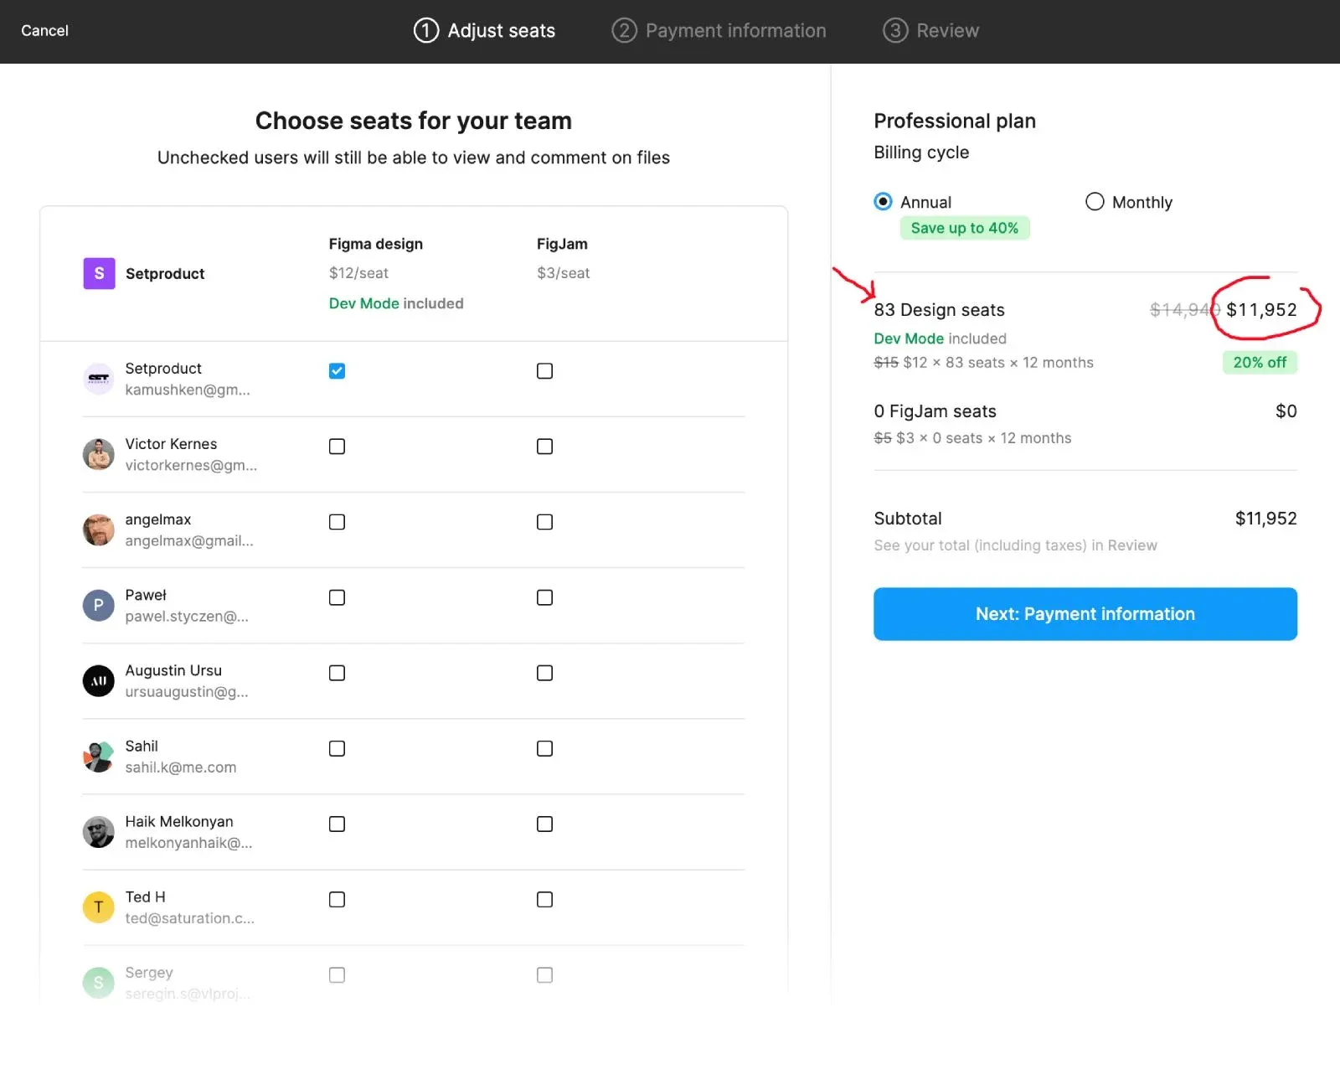Click the victorkernes@gm... email text
Image resolution: width=1340 pixels, height=1085 pixels.
pyautogui.click(x=191, y=465)
